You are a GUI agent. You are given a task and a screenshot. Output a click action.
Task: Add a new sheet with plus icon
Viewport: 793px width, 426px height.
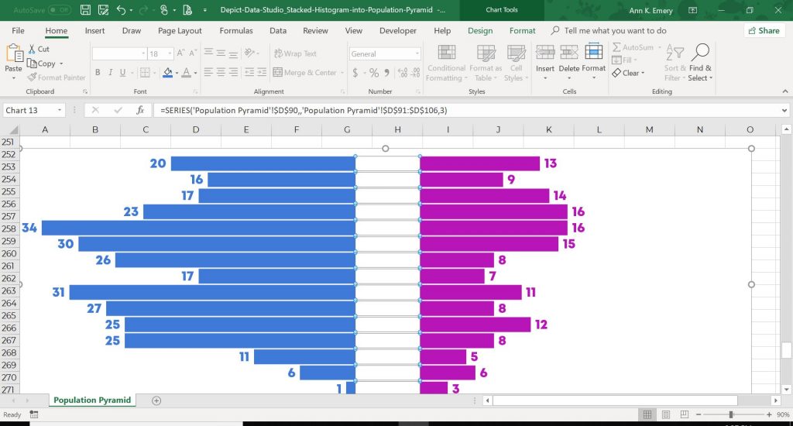[156, 400]
